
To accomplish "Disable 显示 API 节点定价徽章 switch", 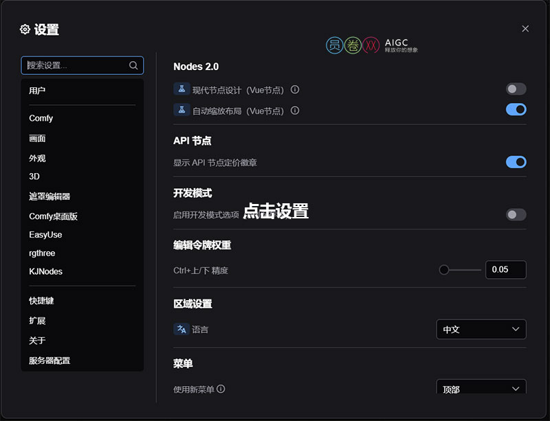I will (516, 162).
